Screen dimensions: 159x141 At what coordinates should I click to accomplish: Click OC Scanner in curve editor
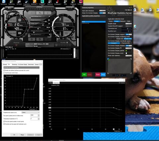122,83
